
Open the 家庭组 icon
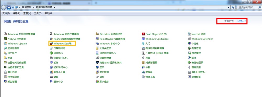(x=143, y=72)
